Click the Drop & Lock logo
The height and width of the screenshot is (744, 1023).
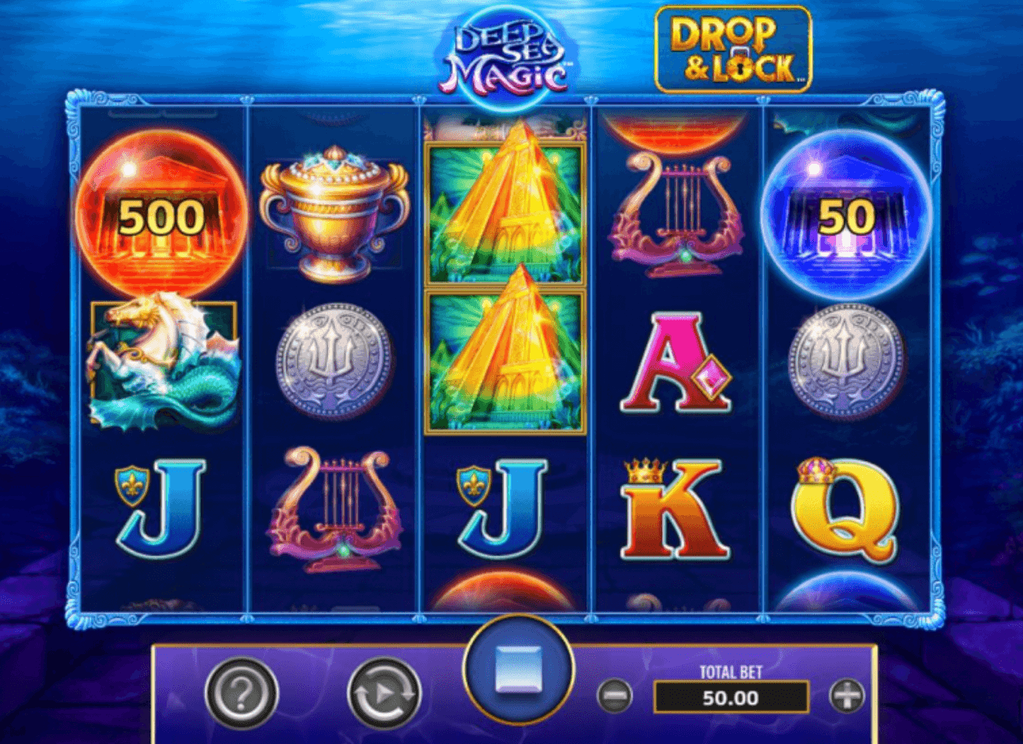point(733,49)
